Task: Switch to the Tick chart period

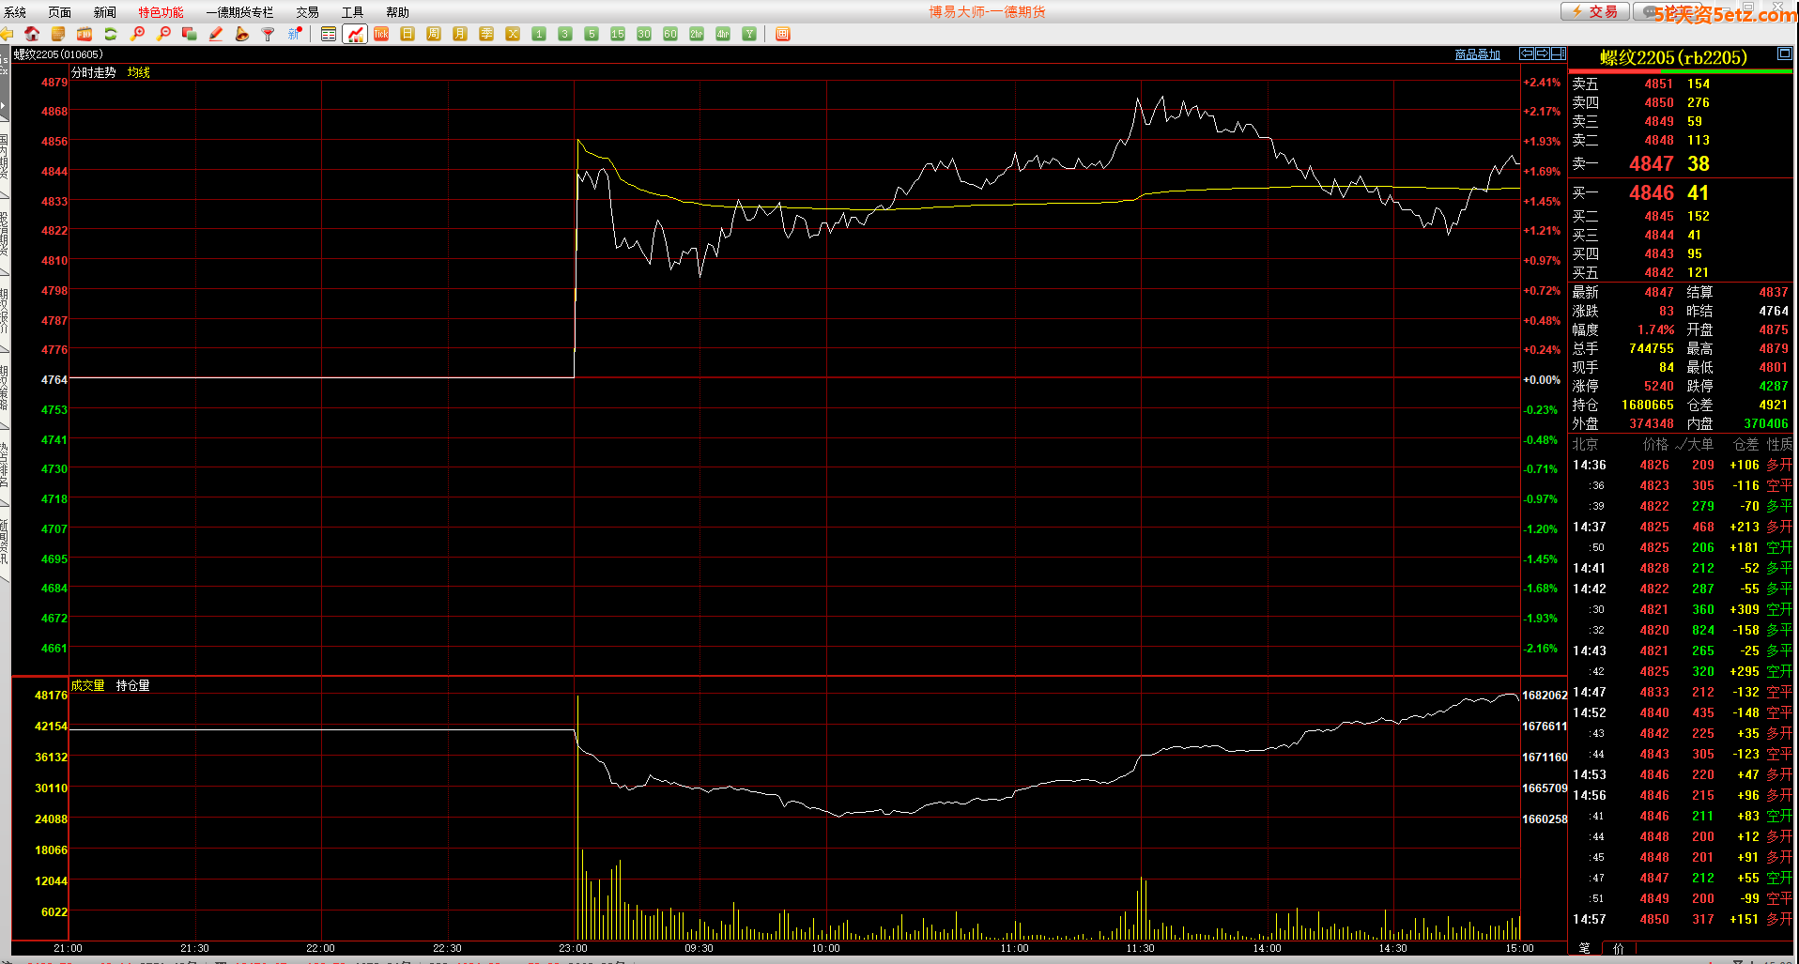Action: point(381,34)
